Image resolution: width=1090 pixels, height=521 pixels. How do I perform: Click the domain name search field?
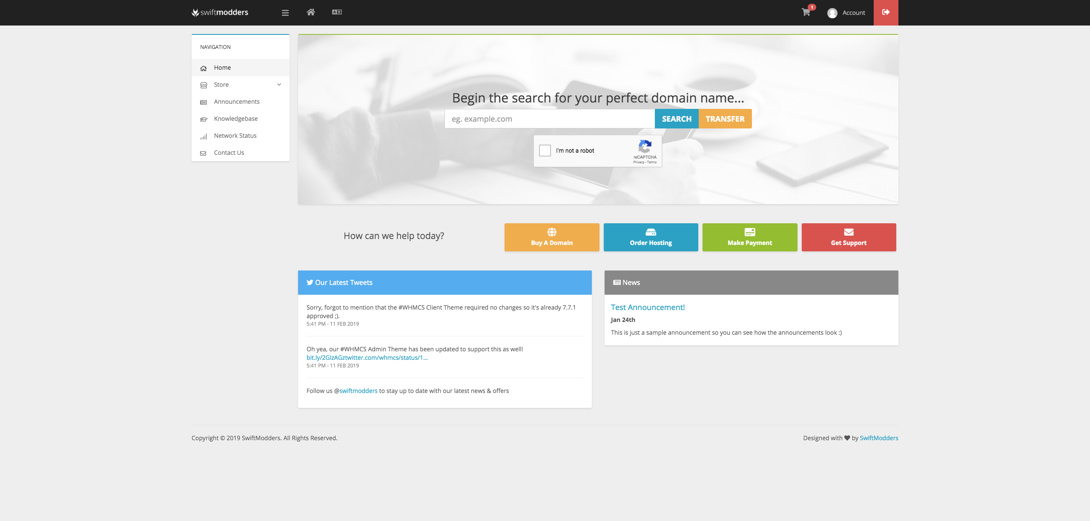[549, 119]
